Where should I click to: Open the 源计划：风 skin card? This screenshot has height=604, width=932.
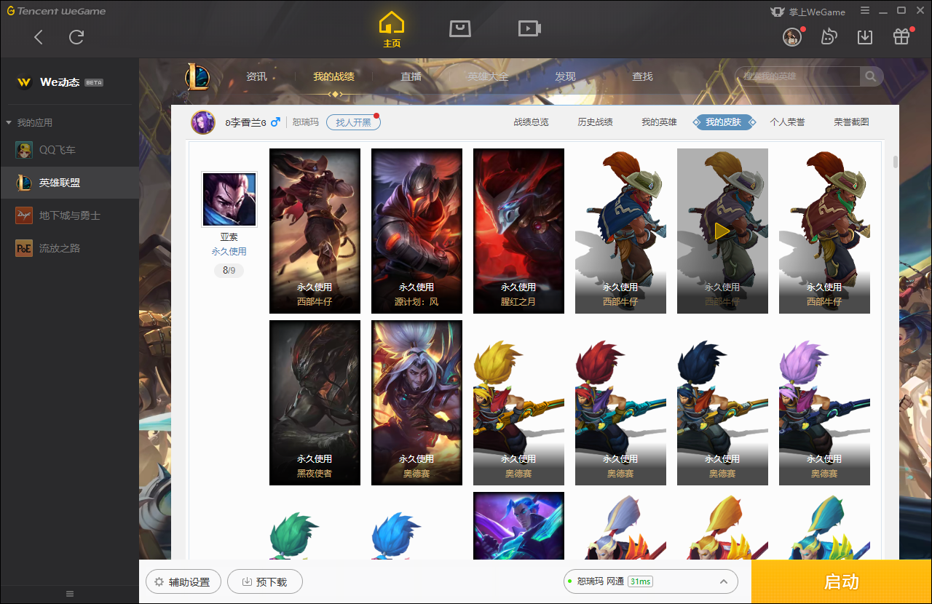pyautogui.click(x=416, y=231)
